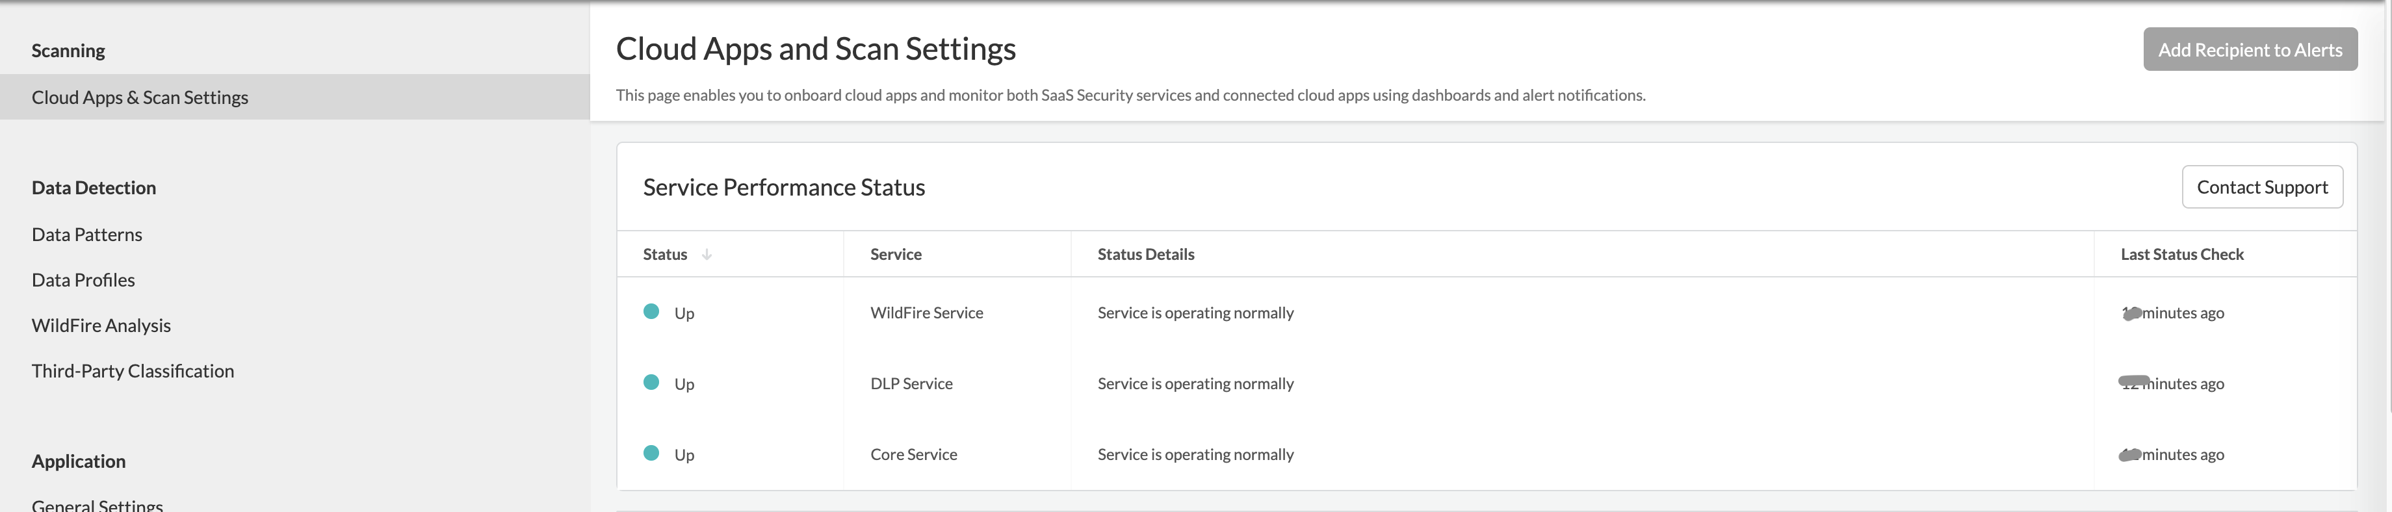2392x512 pixels.
Task: Click the teal status dot for WildFire Service
Action: pyautogui.click(x=651, y=312)
